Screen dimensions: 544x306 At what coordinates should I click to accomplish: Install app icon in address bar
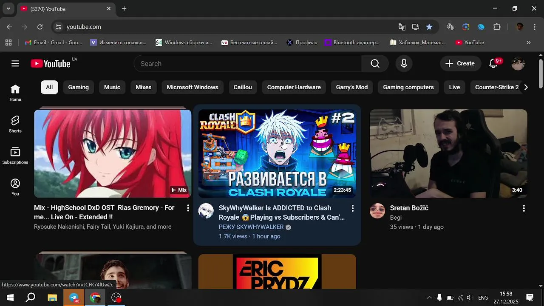(x=416, y=27)
